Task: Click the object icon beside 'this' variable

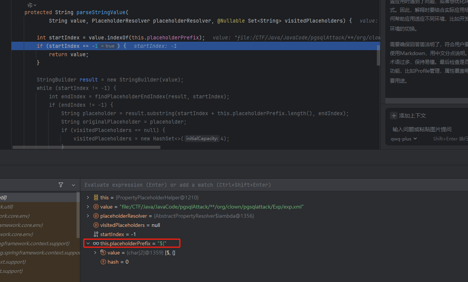Action: (x=96, y=197)
